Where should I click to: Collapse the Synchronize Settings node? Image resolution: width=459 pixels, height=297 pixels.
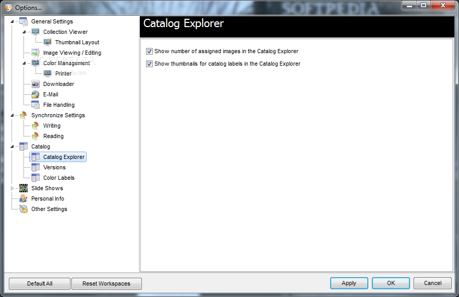pos(12,115)
